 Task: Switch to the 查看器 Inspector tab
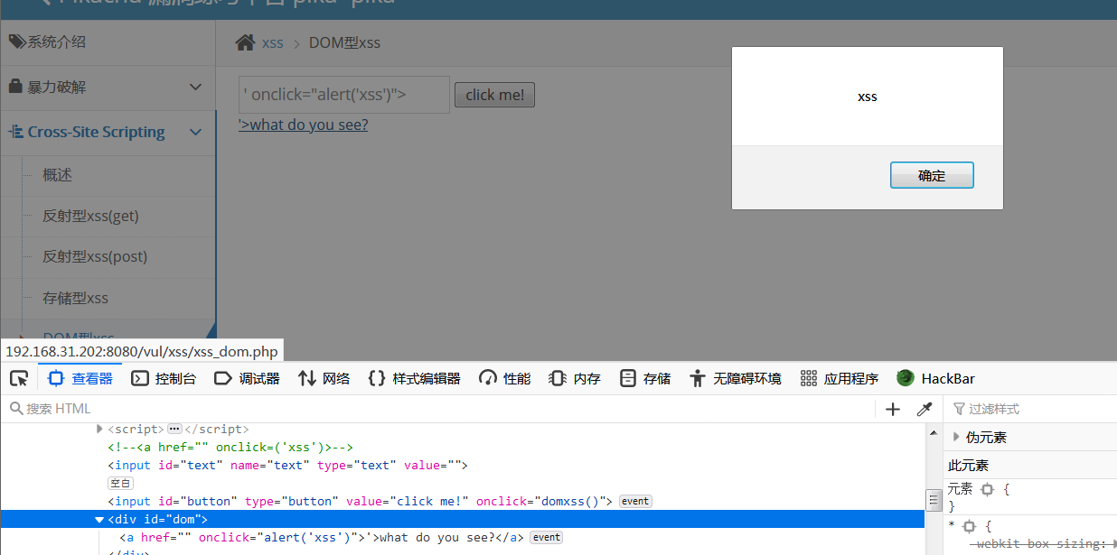coord(81,378)
